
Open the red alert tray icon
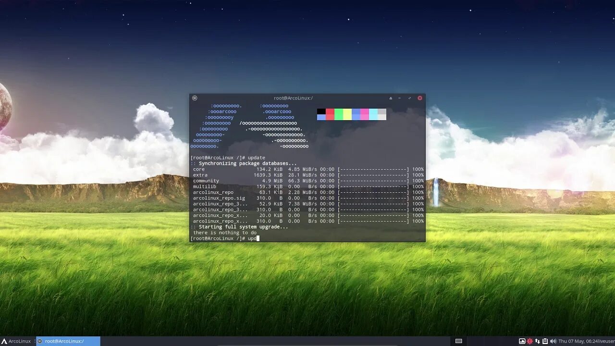pos(530,341)
